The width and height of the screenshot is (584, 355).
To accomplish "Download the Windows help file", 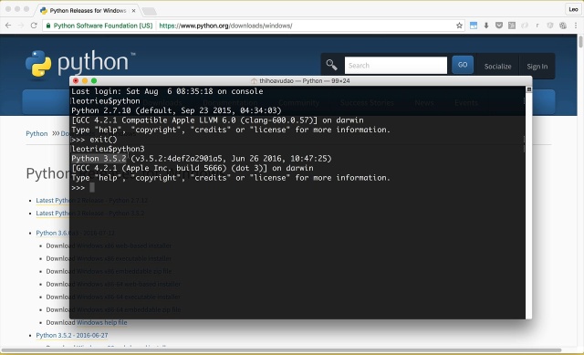I will (x=101, y=322).
